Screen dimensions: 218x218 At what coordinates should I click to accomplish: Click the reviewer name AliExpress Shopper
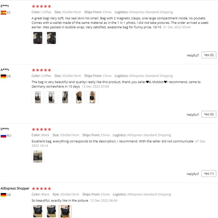(x=15, y=188)
